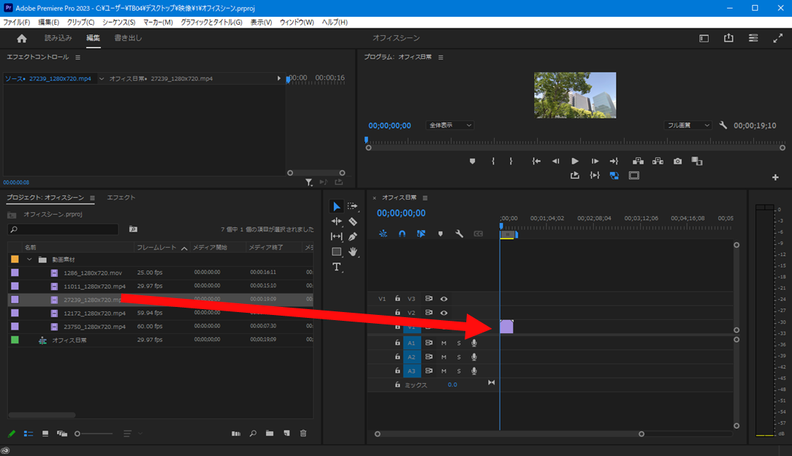Enable voice-over record on A3
792x456 pixels.
[x=473, y=371]
